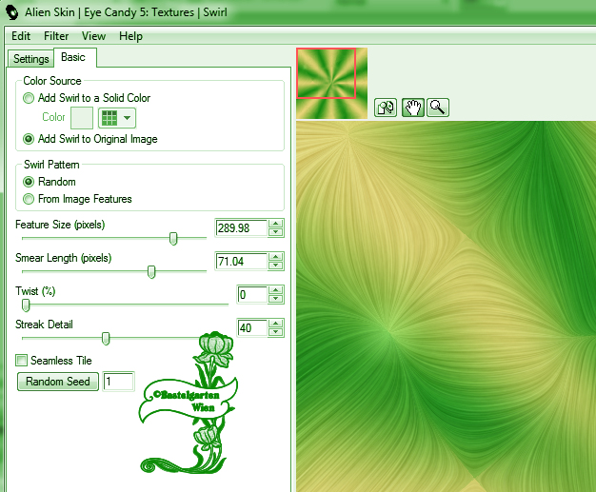Open the Help menu

click(130, 36)
